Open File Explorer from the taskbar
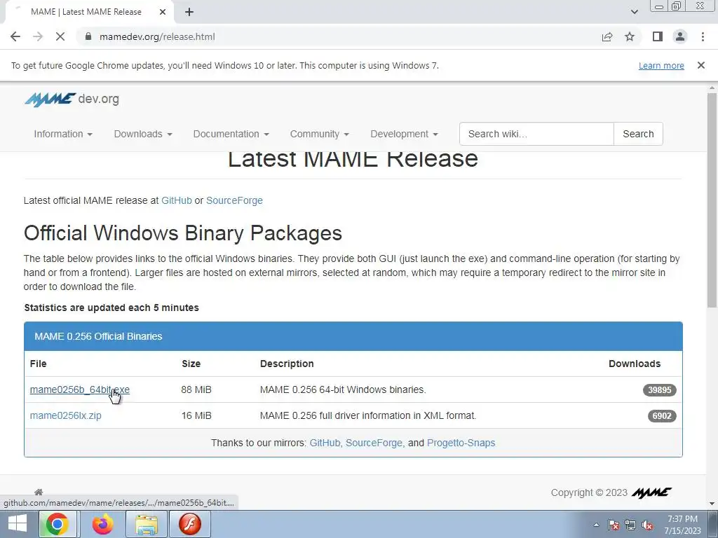The height and width of the screenshot is (538, 718). pyautogui.click(x=147, y=524)
